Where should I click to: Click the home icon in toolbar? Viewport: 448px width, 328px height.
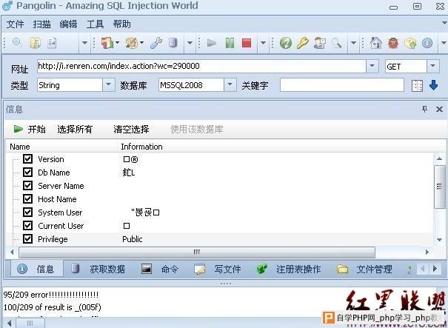pos(376,43)
